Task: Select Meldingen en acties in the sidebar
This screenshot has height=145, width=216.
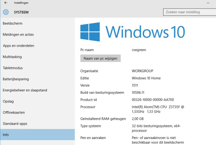Action: 18,35
